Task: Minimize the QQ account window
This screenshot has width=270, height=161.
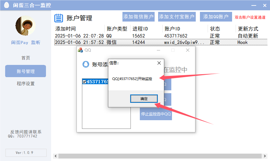Action: [x=158, y=50]
